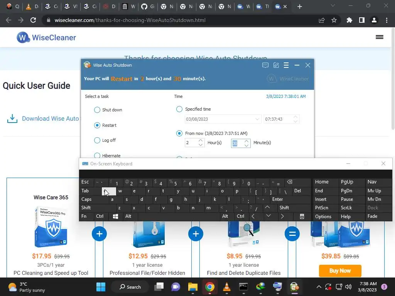Open Wise Auto Shutdown taskbar icon
The width and height of the screenshot is (395, 296).
pos(294,287)
